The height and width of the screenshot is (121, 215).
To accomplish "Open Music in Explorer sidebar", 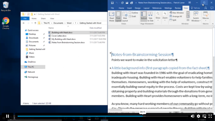I will coord(31,53).
